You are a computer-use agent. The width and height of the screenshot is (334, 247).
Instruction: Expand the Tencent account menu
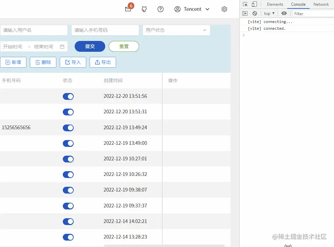pyautogui.click(x=192, y=9)
